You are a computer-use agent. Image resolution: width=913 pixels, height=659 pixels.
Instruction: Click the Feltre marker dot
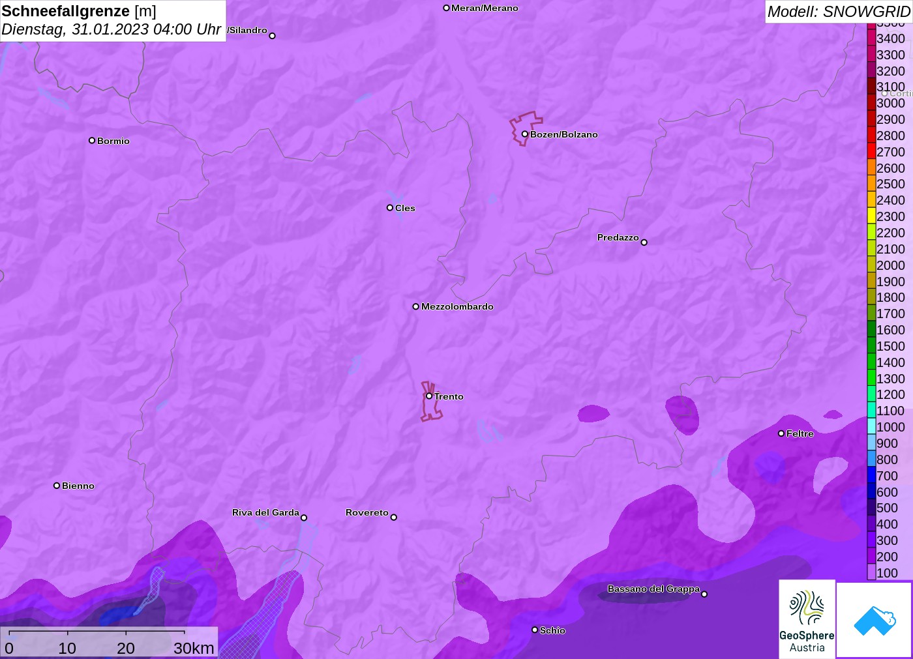[x=781, y=433]
